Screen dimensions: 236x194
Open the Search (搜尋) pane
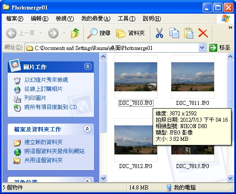pos(99,33)
